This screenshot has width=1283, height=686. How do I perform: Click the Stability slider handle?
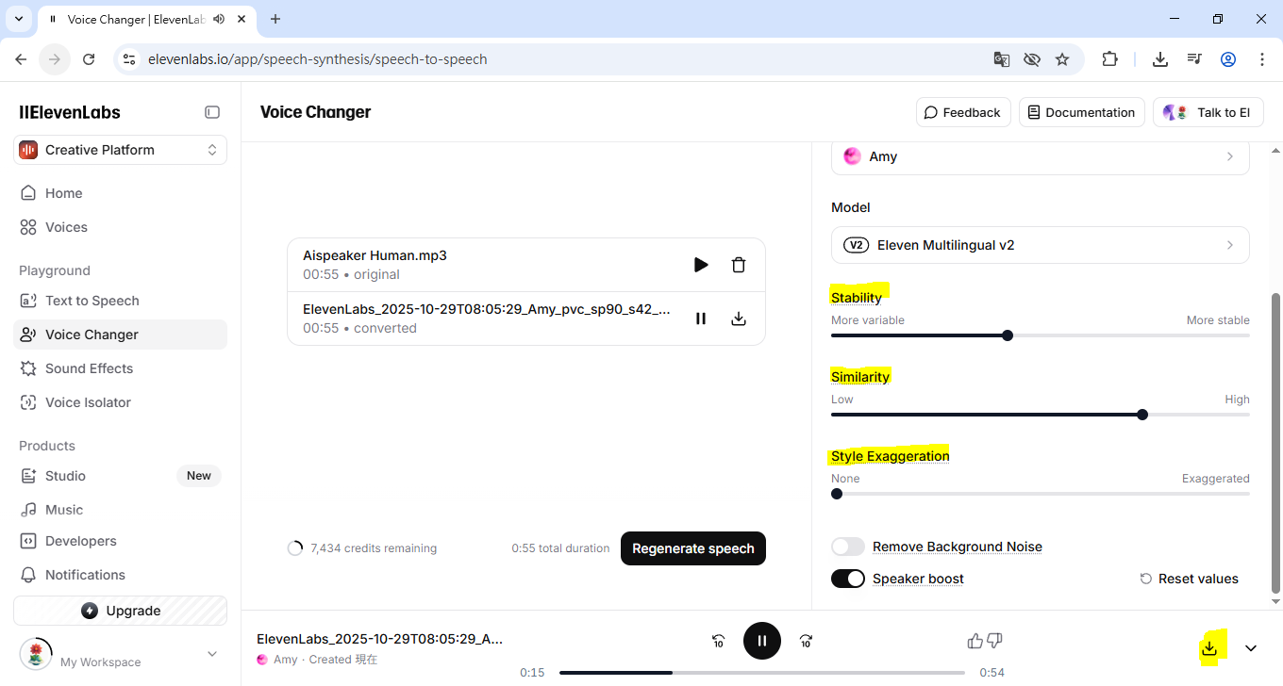coord(1008,335)
